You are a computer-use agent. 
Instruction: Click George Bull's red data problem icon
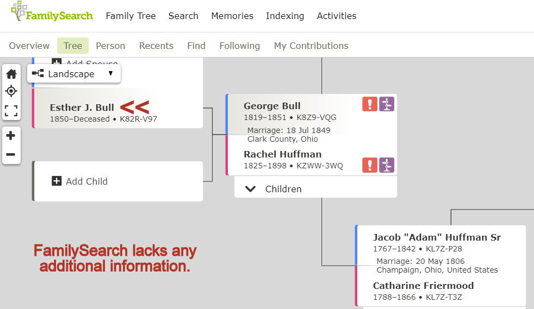pyautogui.click(x=370, y=104)
